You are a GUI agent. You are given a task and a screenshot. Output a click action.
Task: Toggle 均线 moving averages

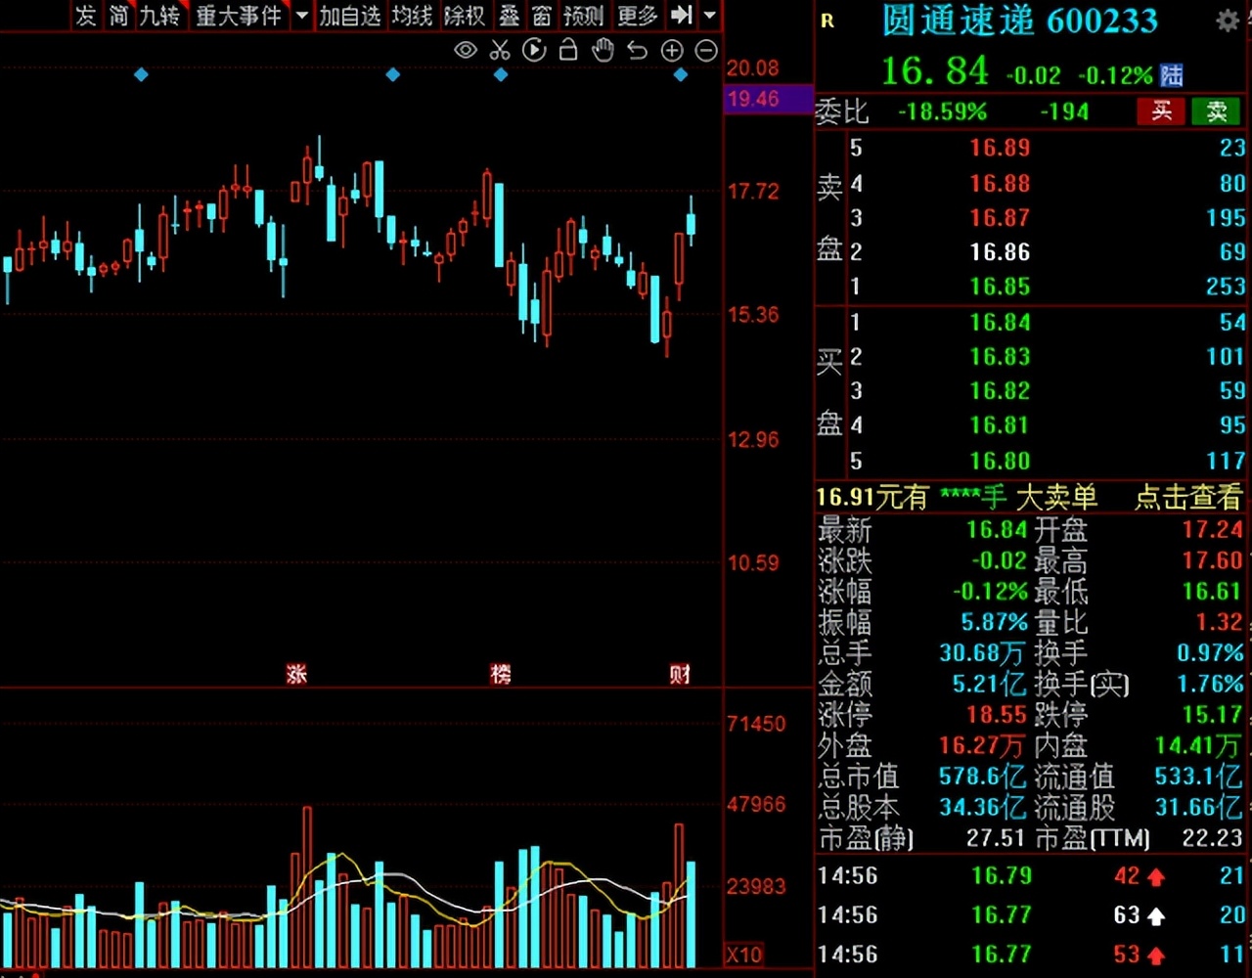point(412,16)
